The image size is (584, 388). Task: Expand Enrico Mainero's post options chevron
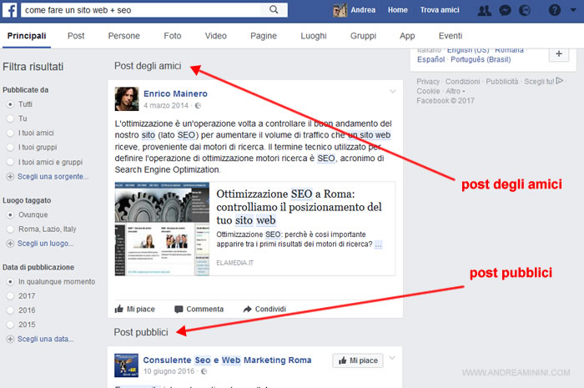pyautogui.click(x=392, y=91)
